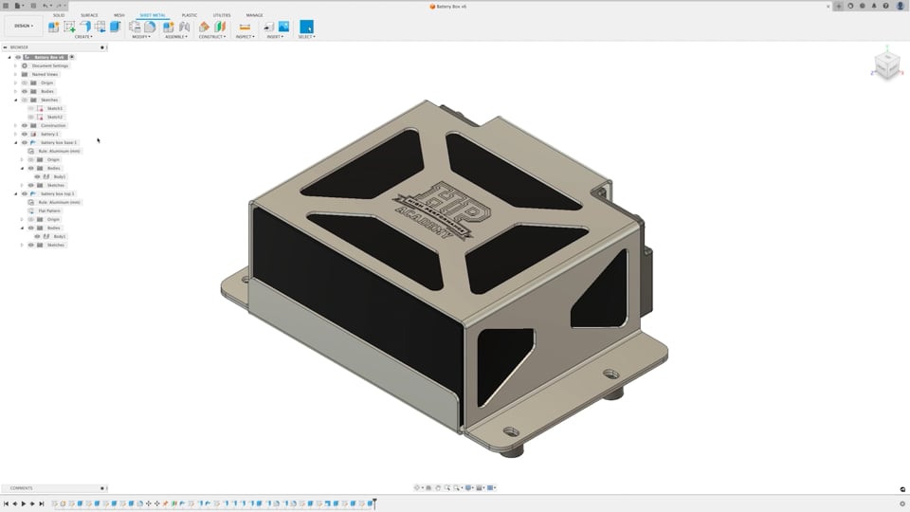The width and height of the screenshot is (910, 512).
Task: Click the Pan hand icon
Action: click(438, 487)
